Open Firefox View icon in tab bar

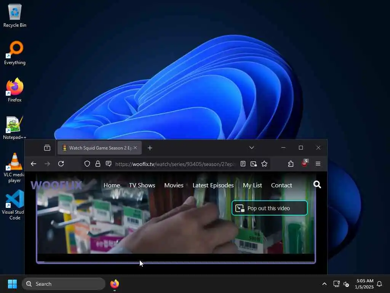coord(47,148)
